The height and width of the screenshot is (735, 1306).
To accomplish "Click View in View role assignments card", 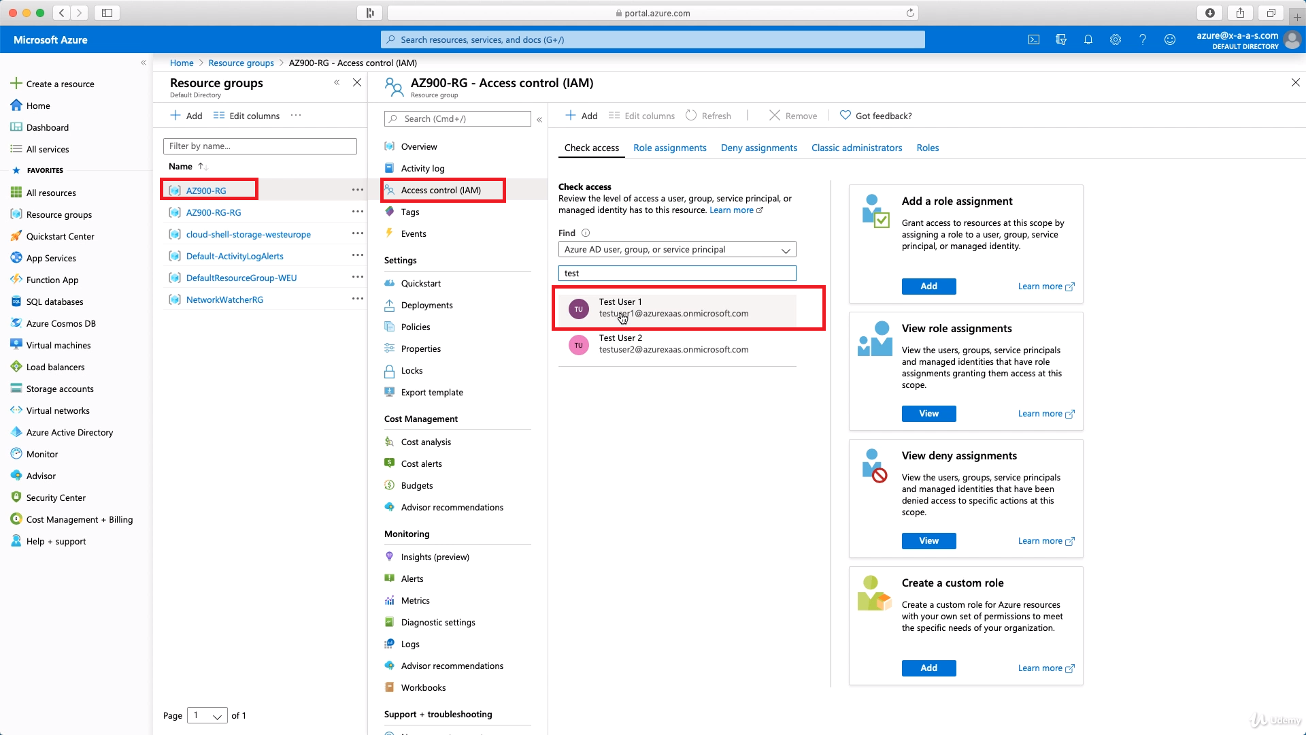I will pos(928,414).
